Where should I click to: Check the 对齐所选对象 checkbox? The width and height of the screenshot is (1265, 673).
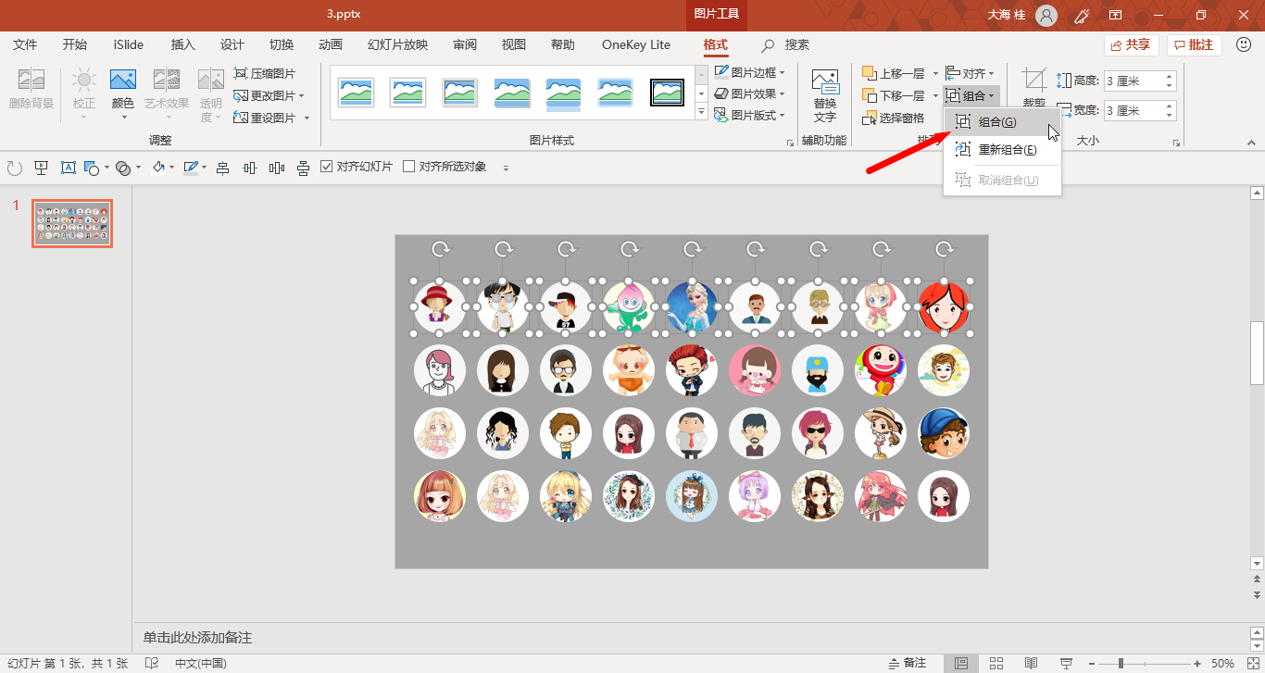pyautogui.click(x=408, y=167)
